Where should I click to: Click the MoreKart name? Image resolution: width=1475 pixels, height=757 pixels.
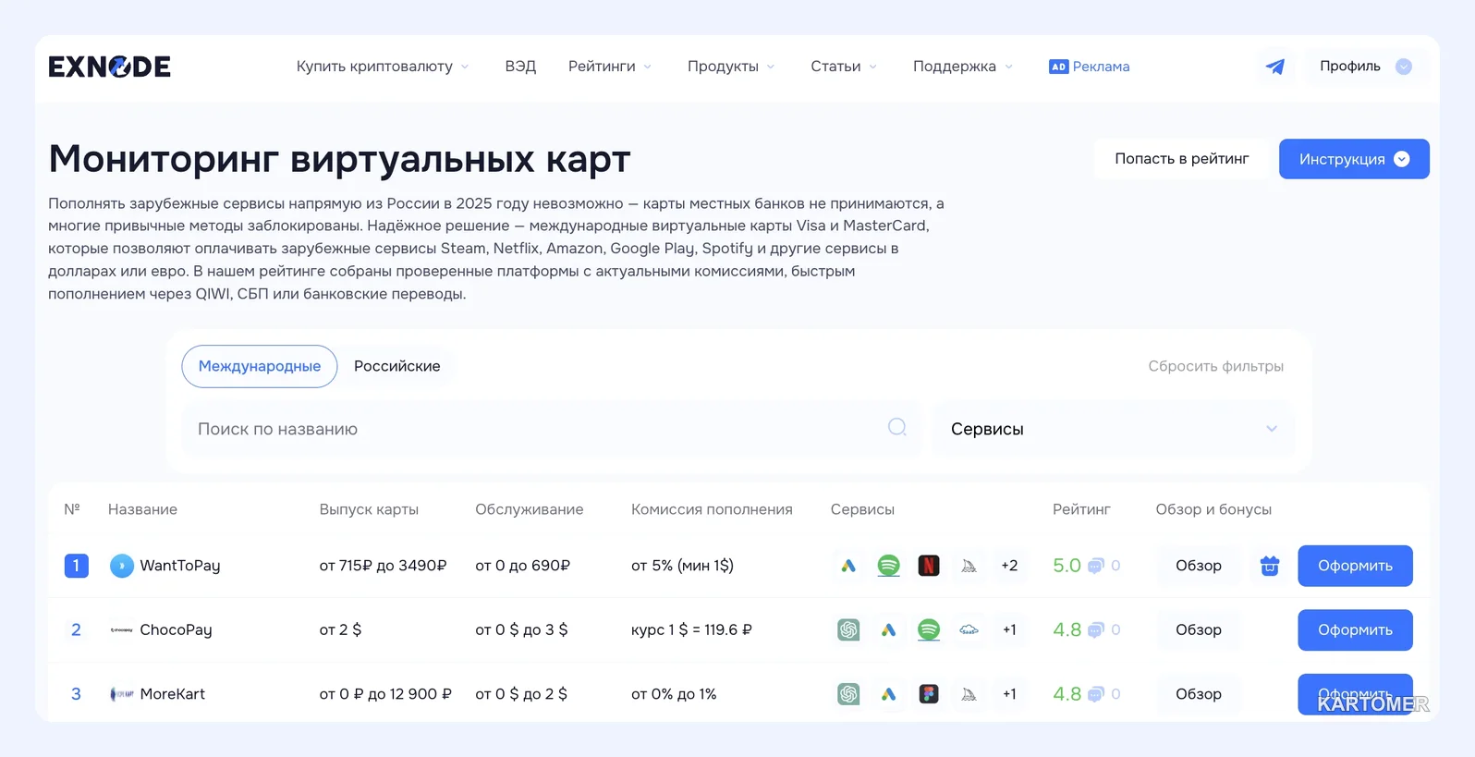[173, 694]
